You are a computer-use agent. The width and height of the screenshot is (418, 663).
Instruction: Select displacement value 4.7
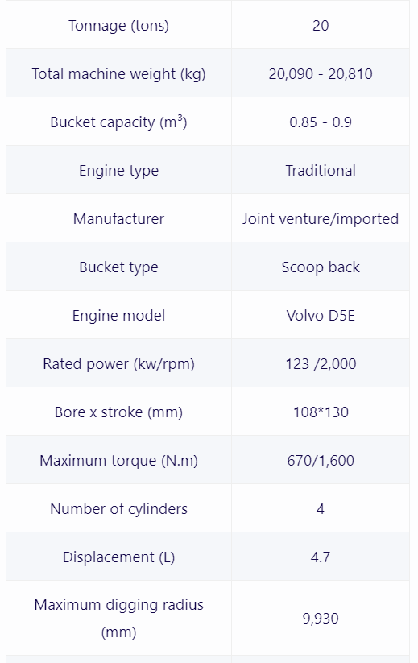(x=321, y=557)
